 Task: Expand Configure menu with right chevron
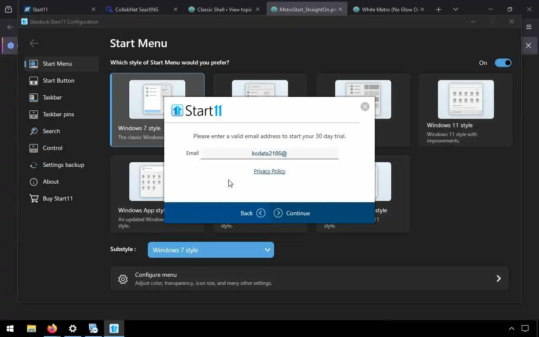point(499,278)
